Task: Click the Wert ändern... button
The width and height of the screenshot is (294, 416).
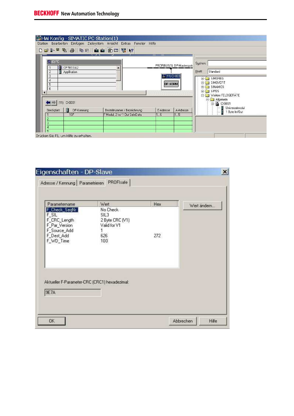Action: (202, 206)
